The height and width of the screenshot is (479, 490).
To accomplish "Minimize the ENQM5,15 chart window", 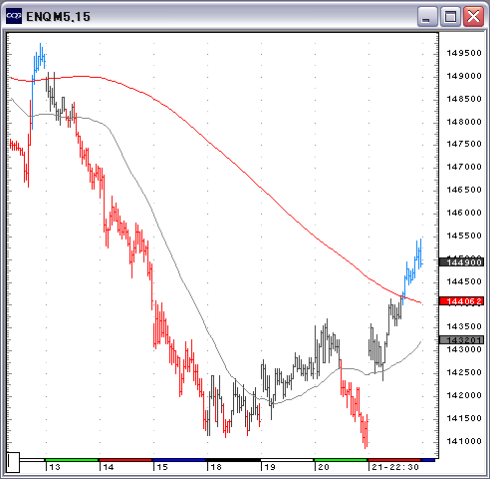I will click(427, 16).
